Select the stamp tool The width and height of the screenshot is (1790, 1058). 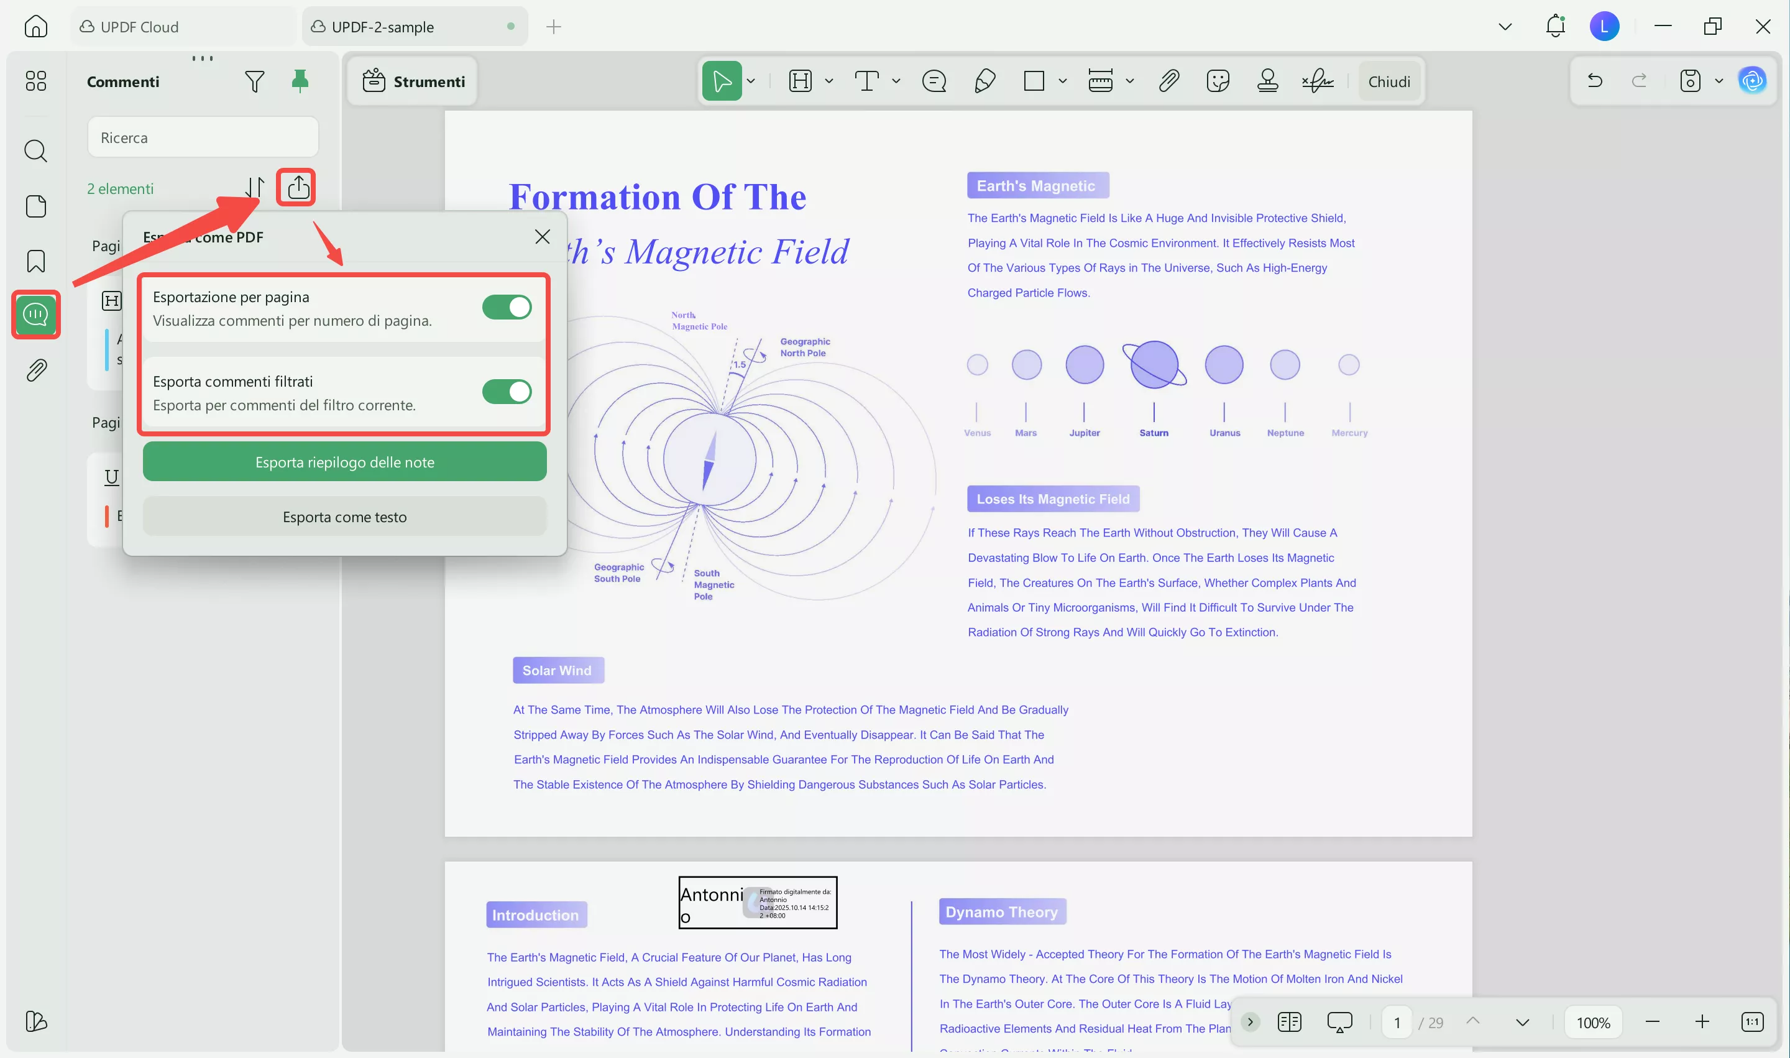pos(1267,81)
